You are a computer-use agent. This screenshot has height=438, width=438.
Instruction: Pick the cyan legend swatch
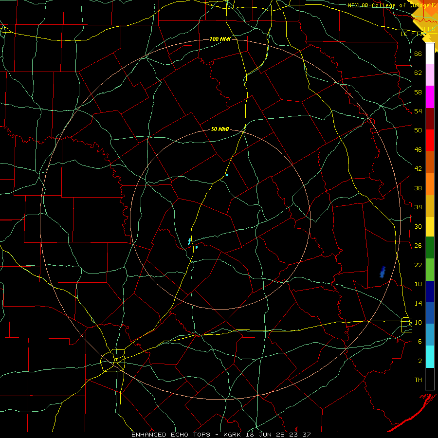430,357
